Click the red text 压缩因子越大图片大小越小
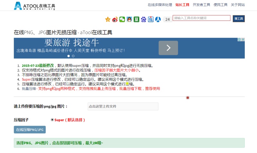 tap(117, 70)
